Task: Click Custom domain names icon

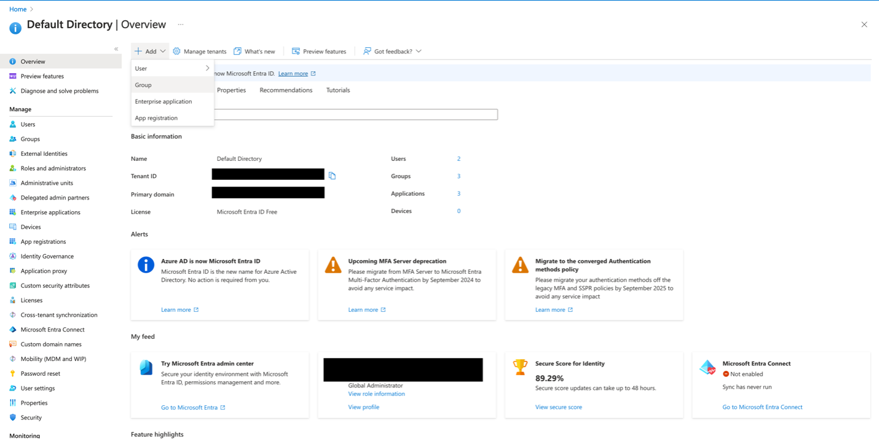Action: point(13,344)
